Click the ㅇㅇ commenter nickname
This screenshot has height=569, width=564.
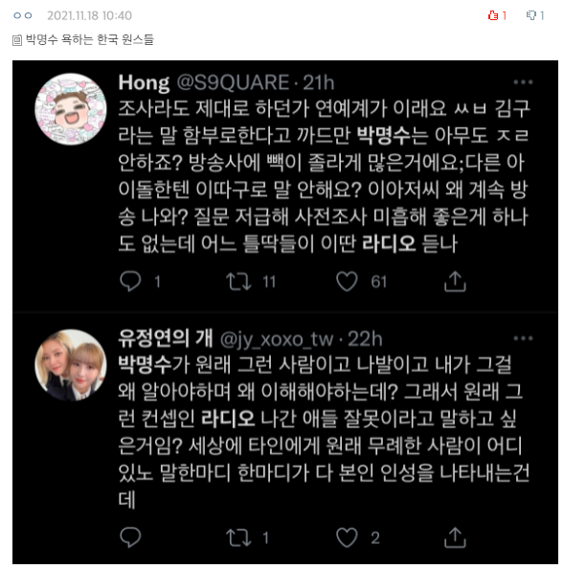click(22, 15)
